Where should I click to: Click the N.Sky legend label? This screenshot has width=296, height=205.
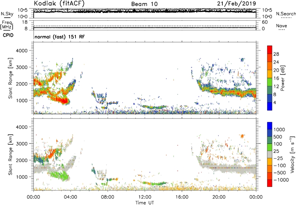pos(7,14)
